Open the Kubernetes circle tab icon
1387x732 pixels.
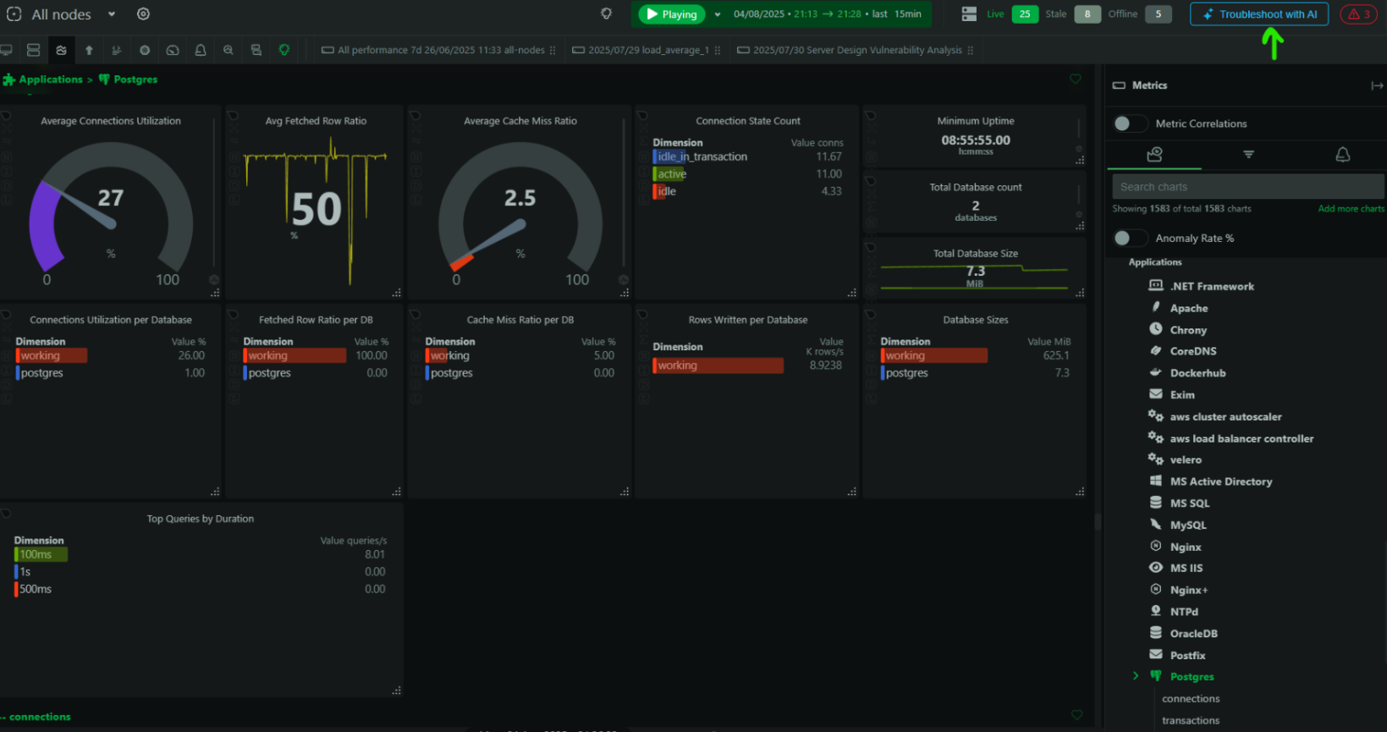point(145,50)
